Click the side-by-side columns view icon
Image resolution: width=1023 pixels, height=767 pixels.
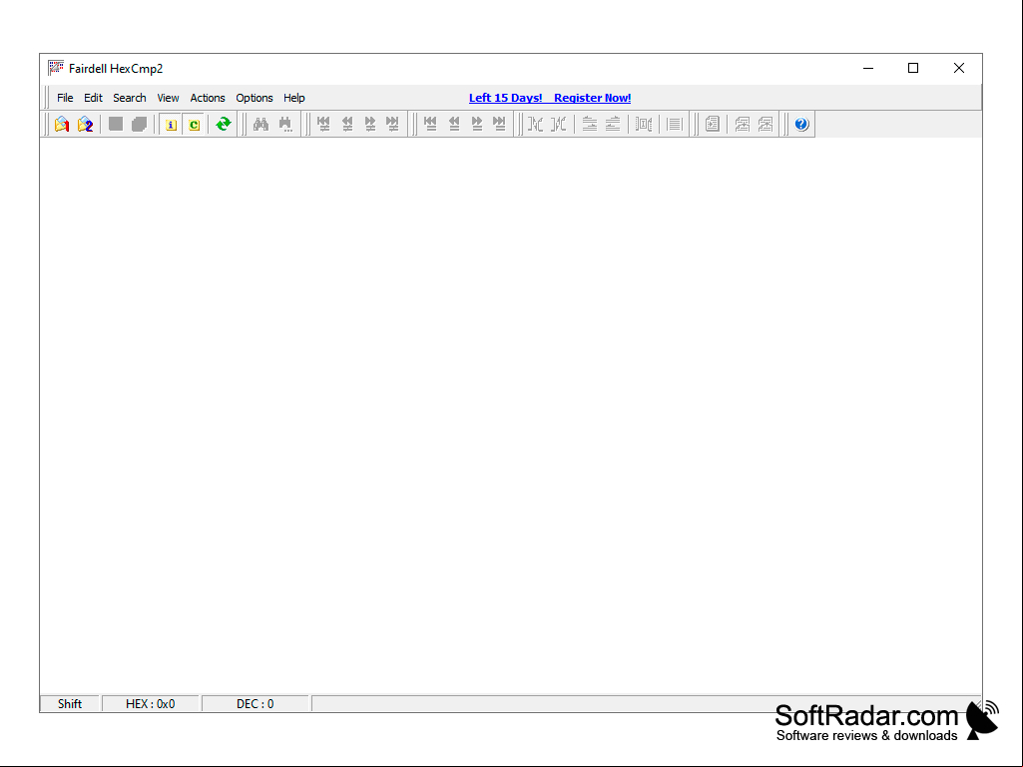click(644, 124)
